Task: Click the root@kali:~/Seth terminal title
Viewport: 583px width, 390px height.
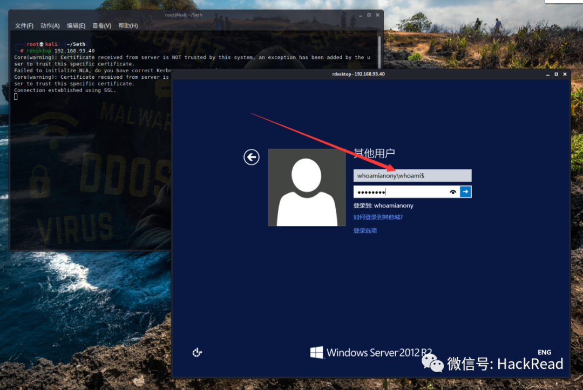Action: click(x=184, y=15)
